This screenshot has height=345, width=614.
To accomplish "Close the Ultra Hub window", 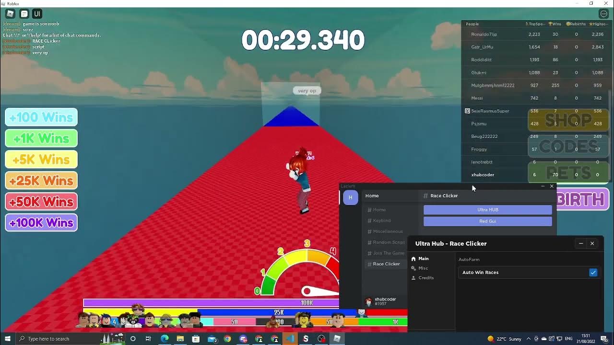I will pyautogui.click(x=592, y=243).
